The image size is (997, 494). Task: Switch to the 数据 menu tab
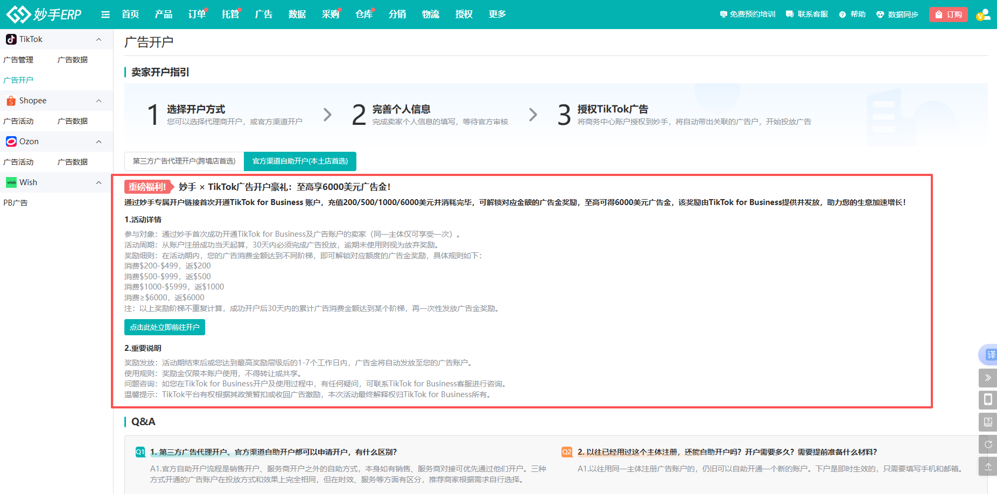(297, 14)
